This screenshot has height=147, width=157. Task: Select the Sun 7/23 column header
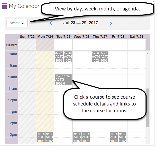point(27,37)
